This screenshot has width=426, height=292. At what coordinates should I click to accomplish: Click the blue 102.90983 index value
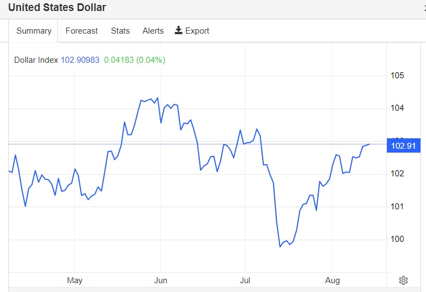pyautogui.click(x=80, y=60)
